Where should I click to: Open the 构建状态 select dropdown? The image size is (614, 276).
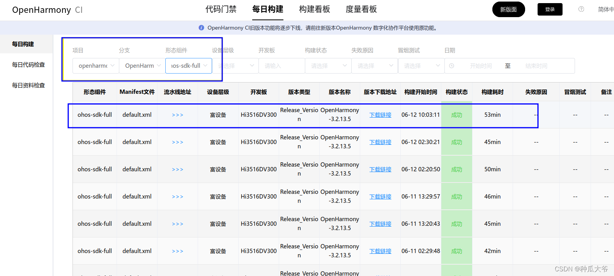point(328,66)
